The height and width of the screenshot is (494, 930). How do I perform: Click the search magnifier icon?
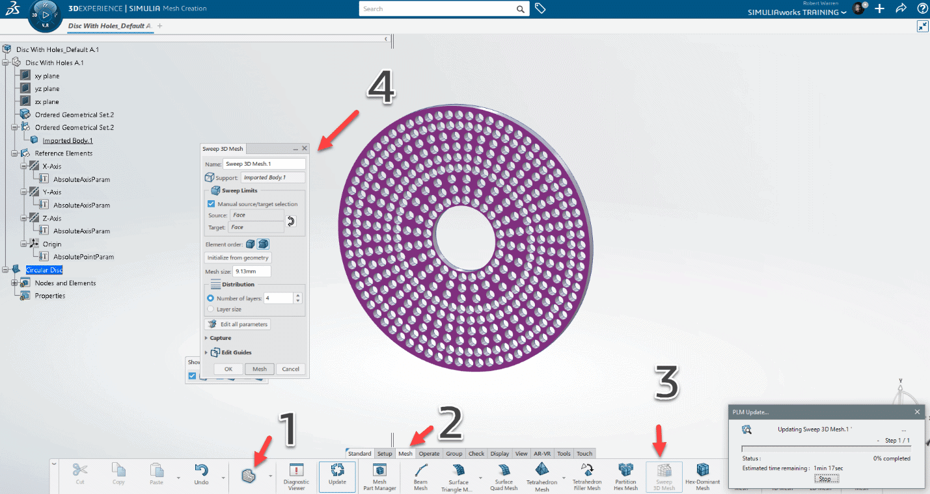tap(521, 9)
